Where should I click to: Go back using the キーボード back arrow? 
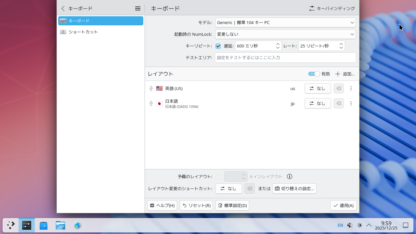pos(63,8)
